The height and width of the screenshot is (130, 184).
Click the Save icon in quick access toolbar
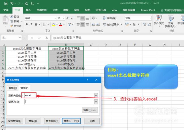click(x=6, y=3)
